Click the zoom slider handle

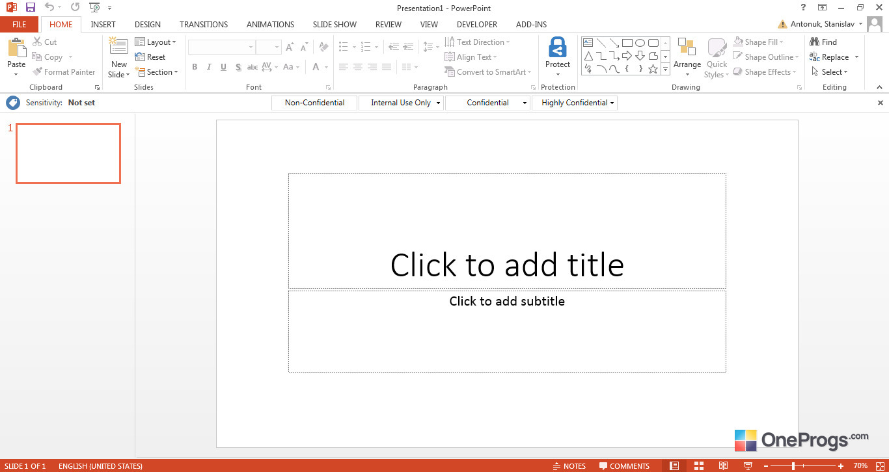pos(793,465)
